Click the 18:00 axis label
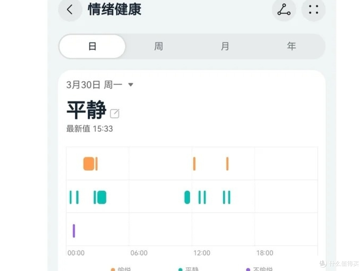 point(265,253)
